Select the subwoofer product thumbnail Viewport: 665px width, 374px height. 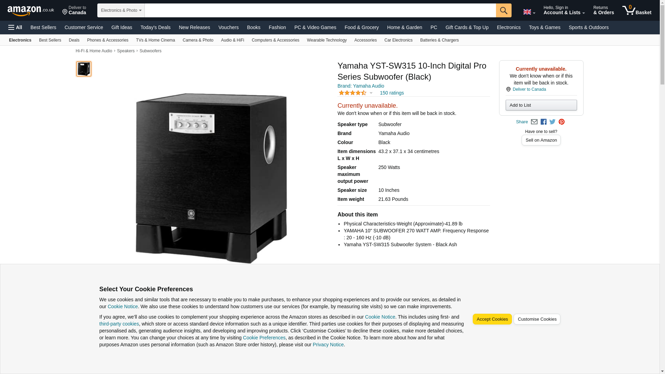point(83,69)
